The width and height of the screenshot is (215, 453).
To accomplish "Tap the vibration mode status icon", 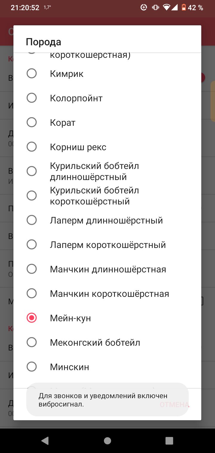I will point(155,8).
